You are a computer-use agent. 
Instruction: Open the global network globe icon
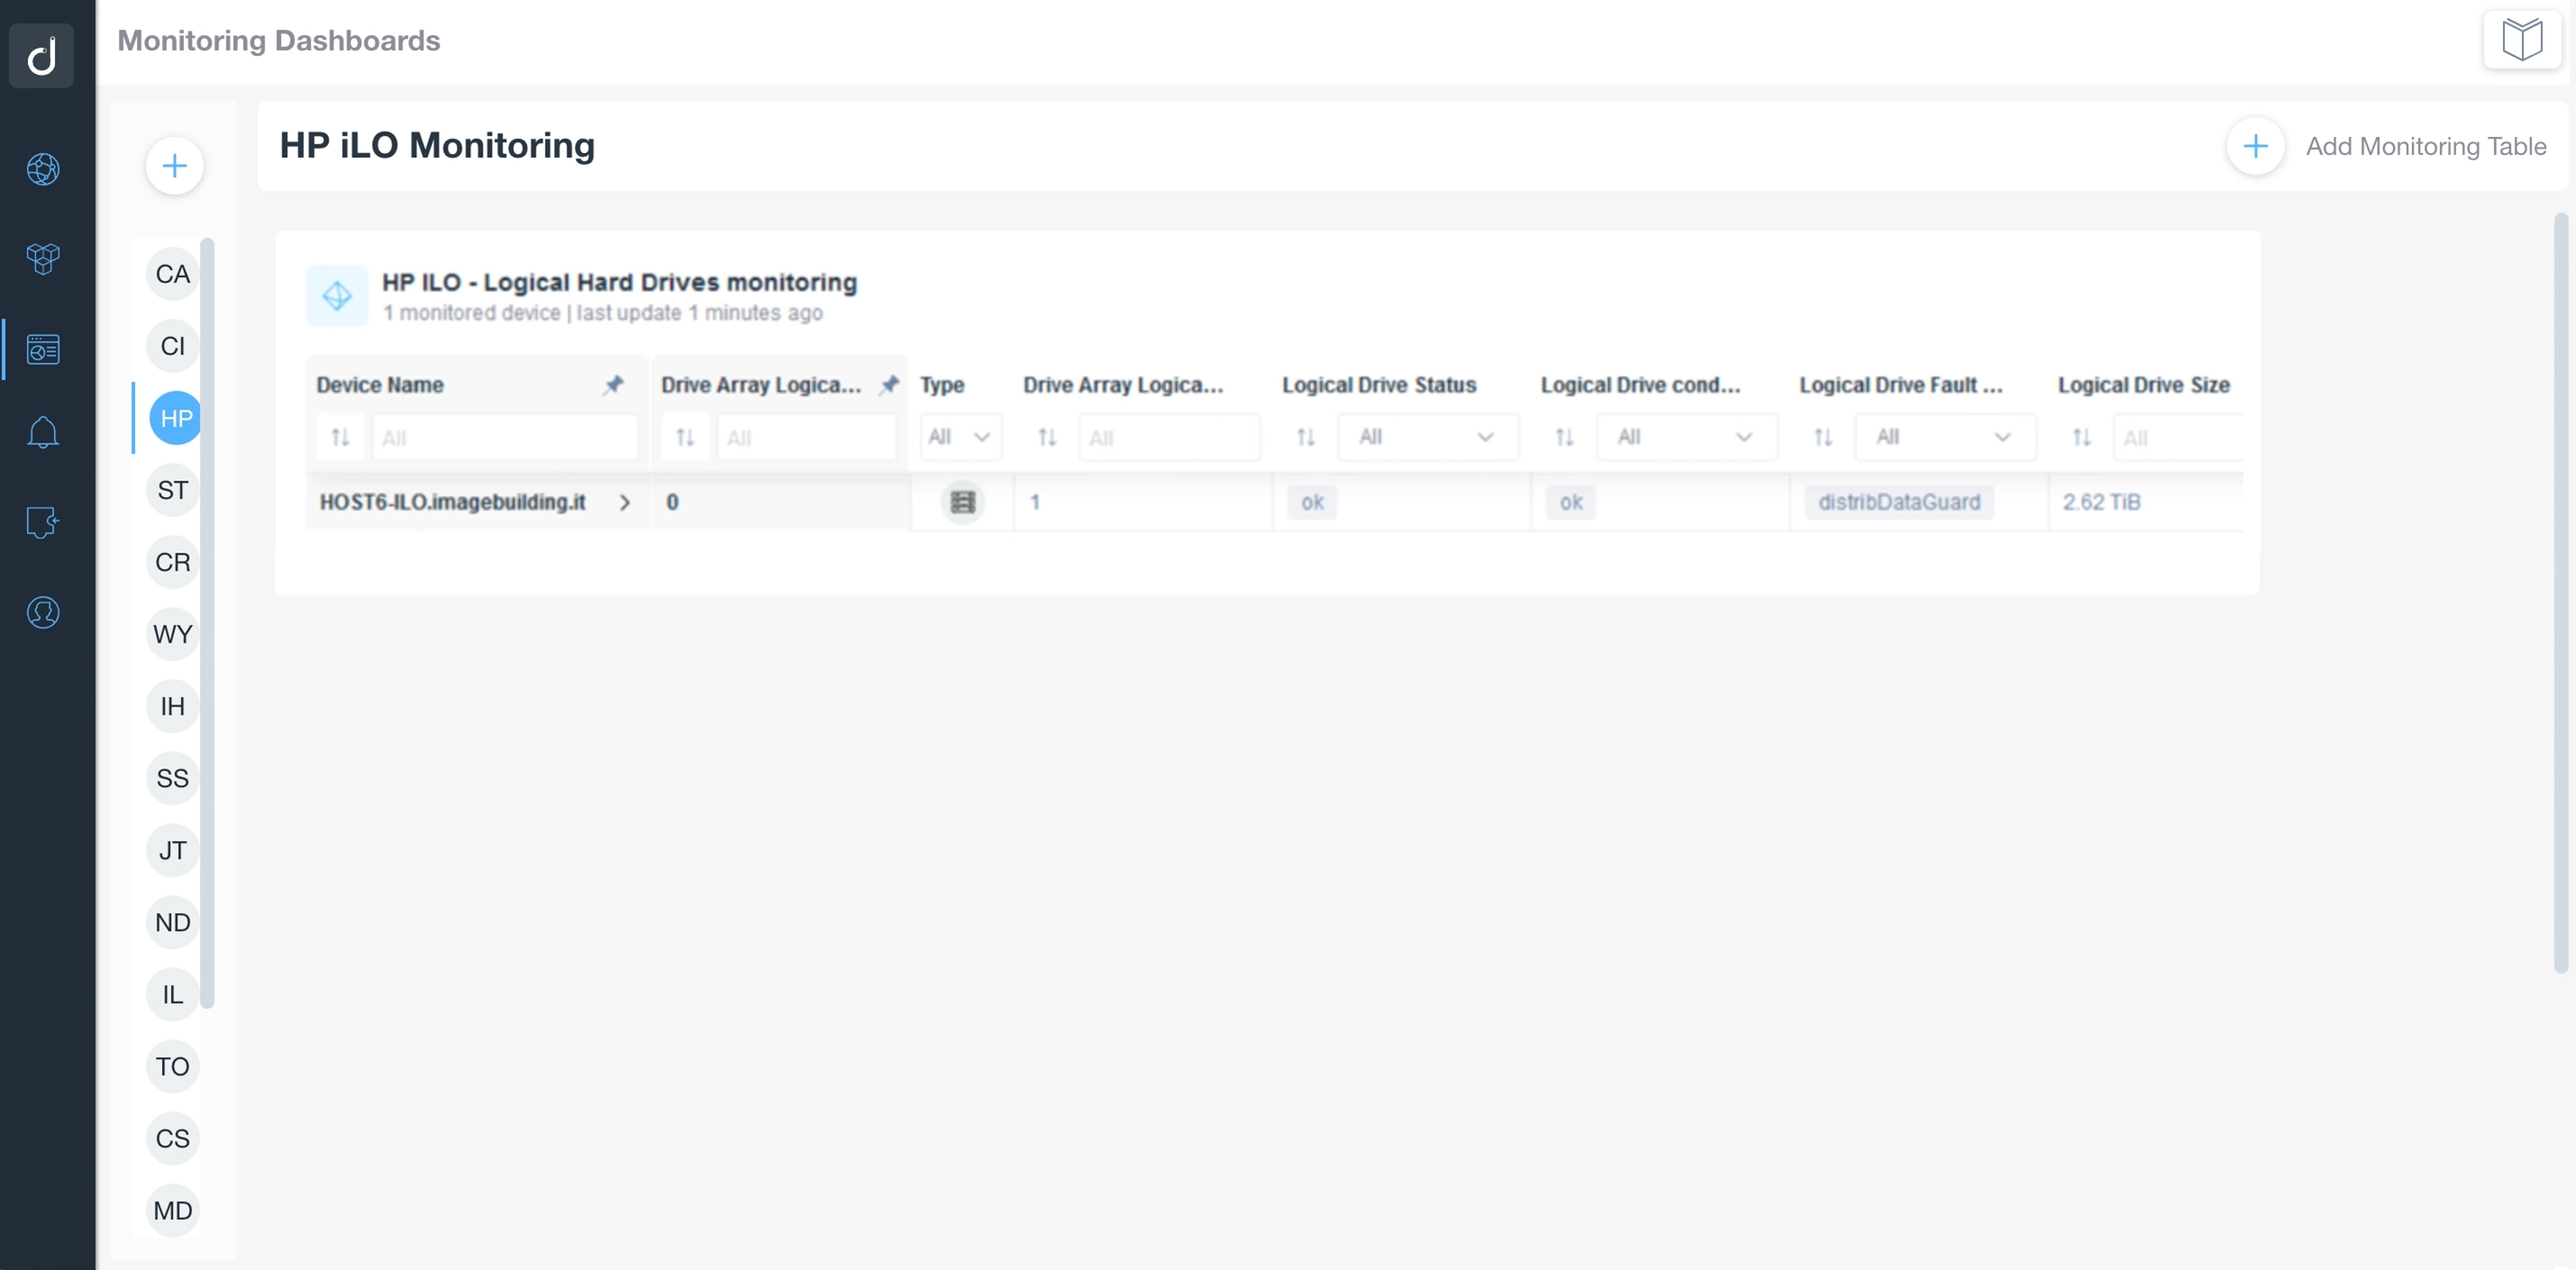point(43,169)
